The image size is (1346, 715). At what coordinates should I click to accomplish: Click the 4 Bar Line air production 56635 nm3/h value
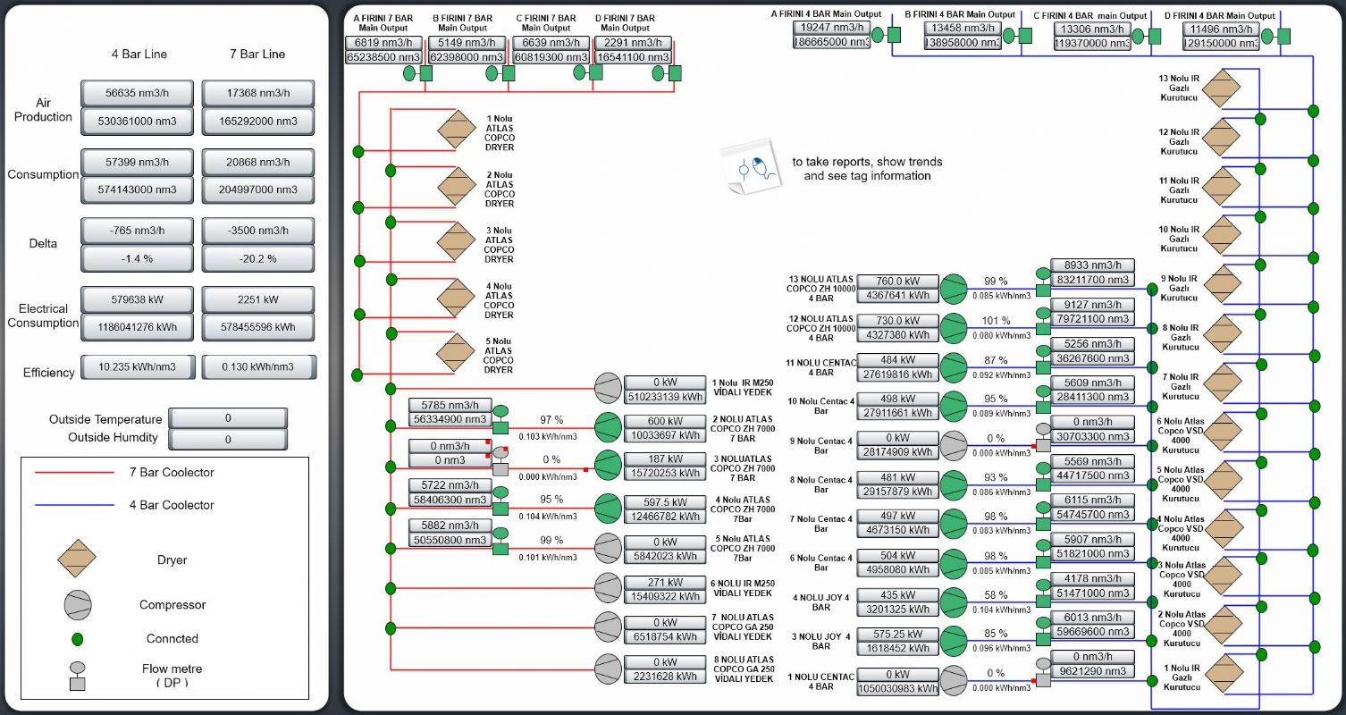[137, 93]
